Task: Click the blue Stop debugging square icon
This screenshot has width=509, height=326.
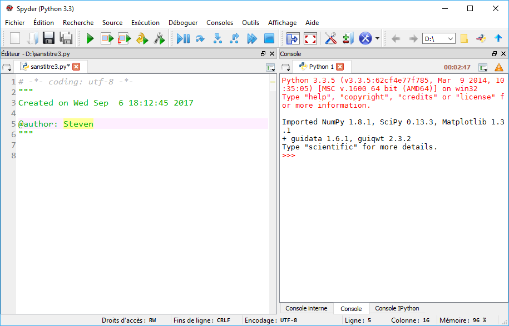Action: pos(269,38)
